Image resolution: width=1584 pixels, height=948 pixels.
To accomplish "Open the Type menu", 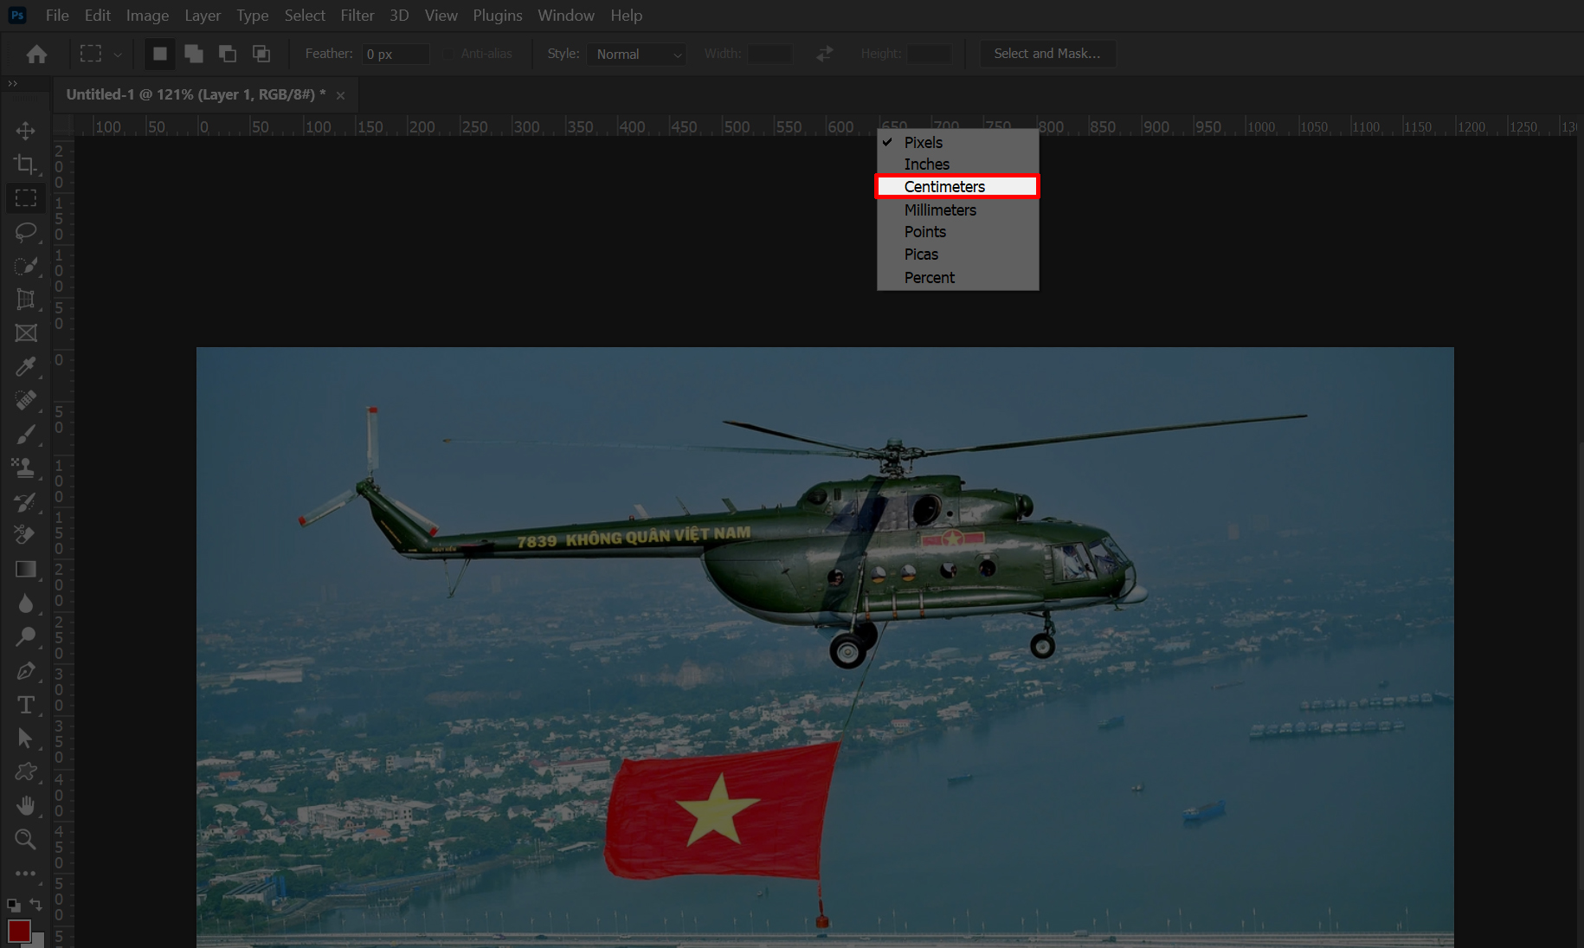I will [253, 16].
